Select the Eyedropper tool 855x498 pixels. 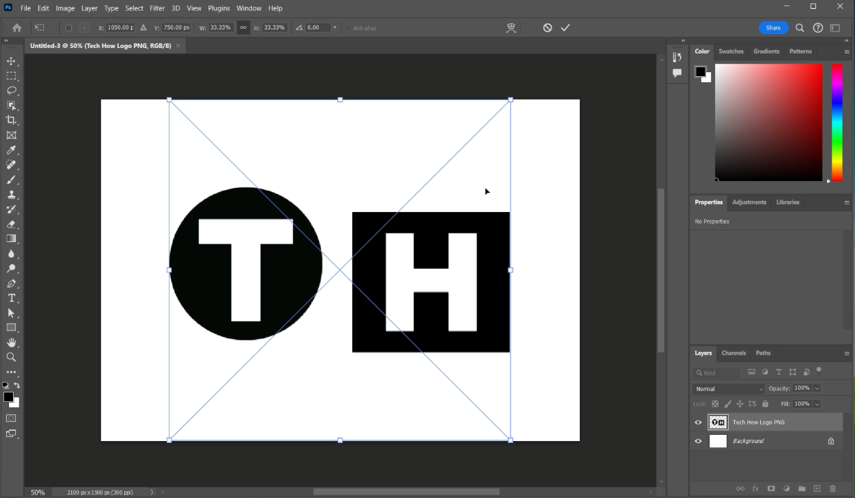[11, 150]
